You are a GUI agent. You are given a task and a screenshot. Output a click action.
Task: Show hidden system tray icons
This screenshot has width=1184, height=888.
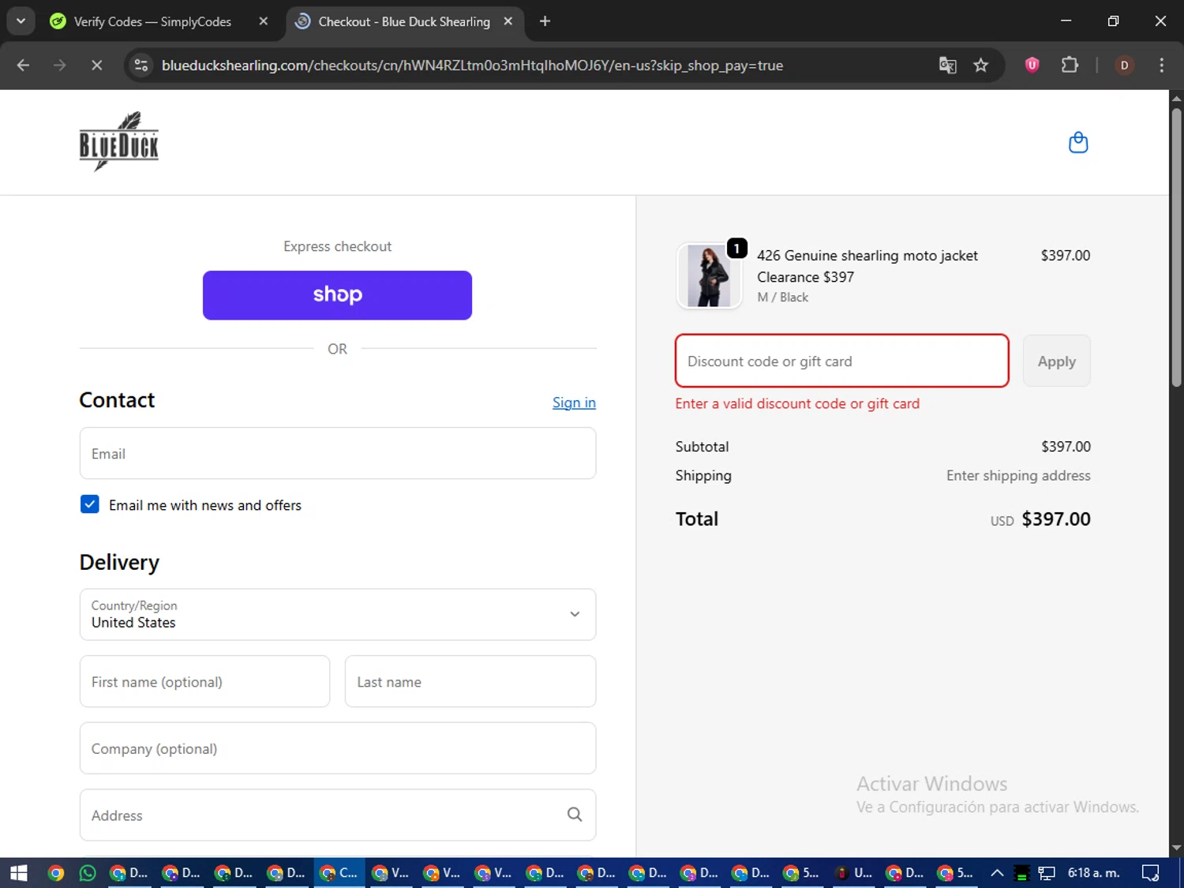(x=997, y=872)
